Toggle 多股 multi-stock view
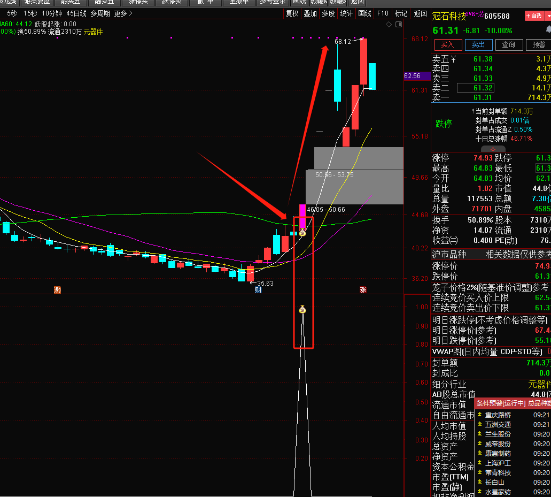This screenshot has height=497, width=551. 328,13
